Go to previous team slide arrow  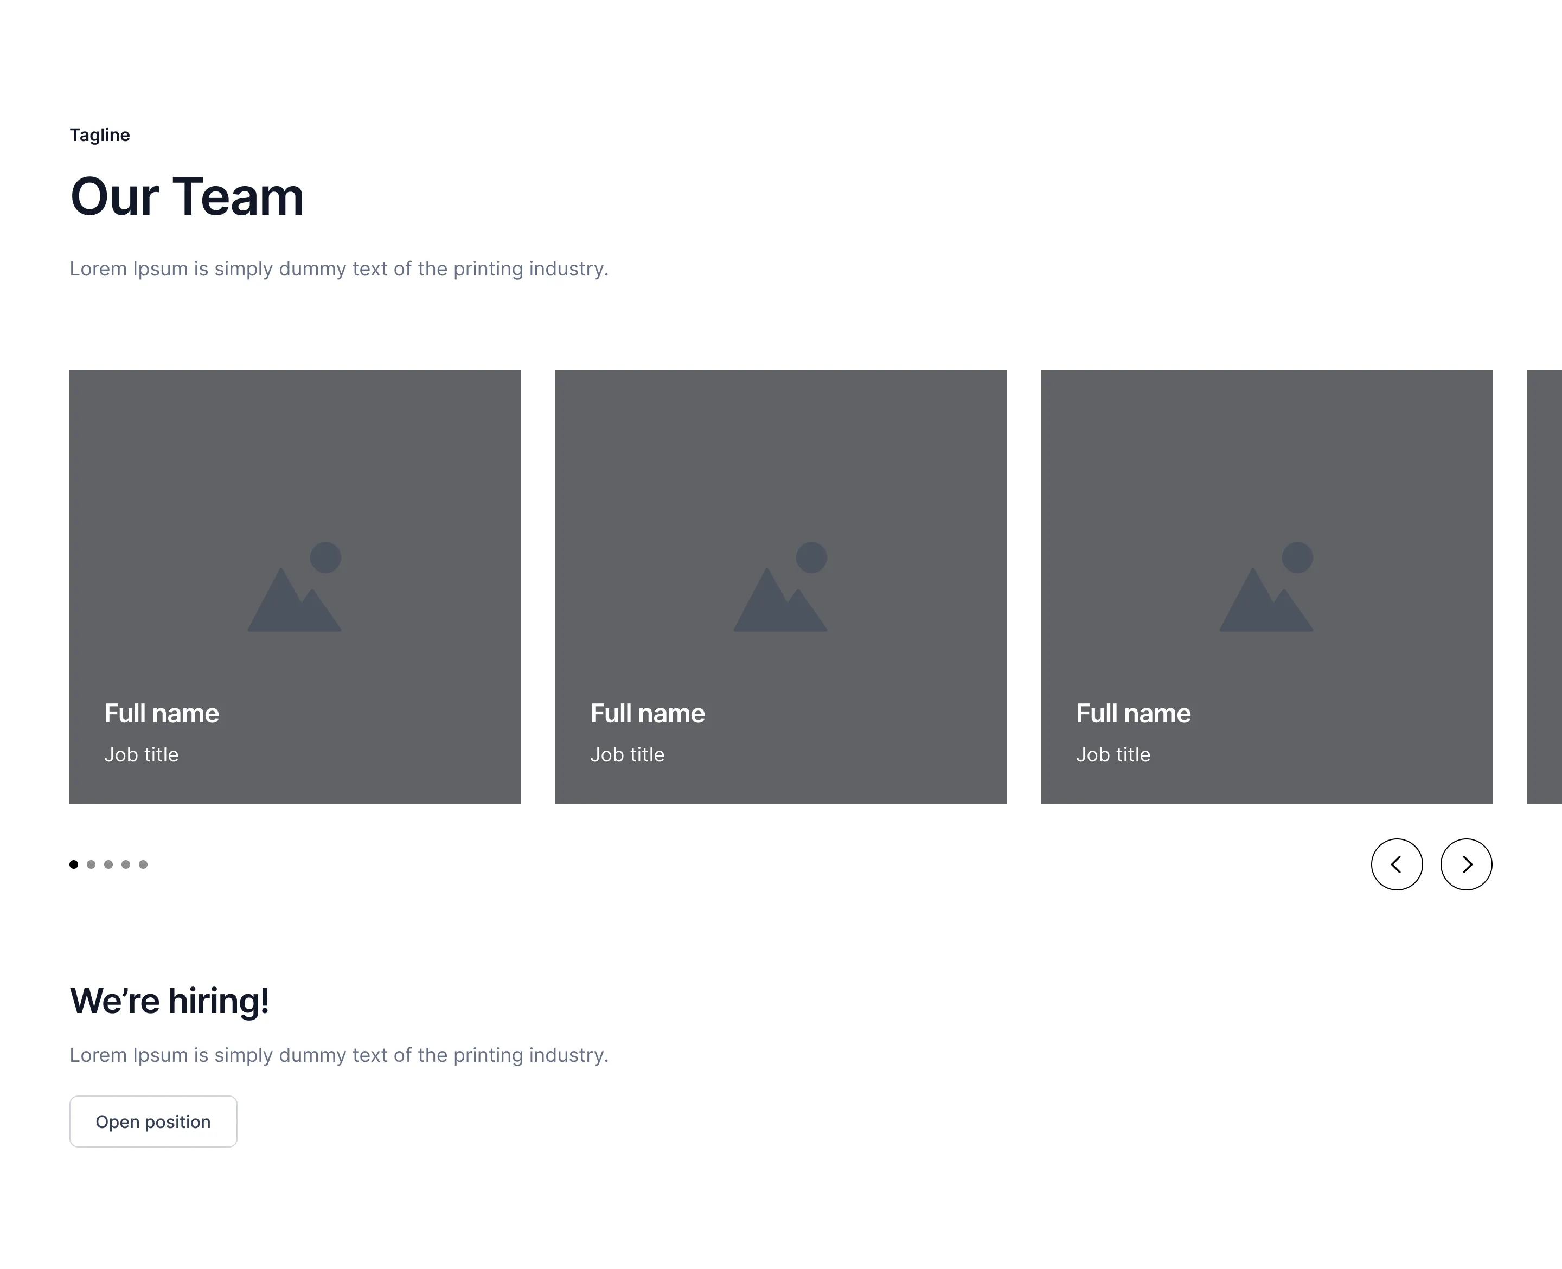1396,864
